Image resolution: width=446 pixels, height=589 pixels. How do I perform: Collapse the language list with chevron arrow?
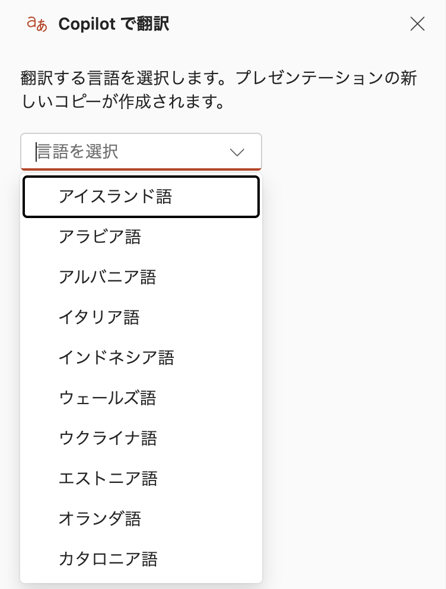click(x=237, y=152)
